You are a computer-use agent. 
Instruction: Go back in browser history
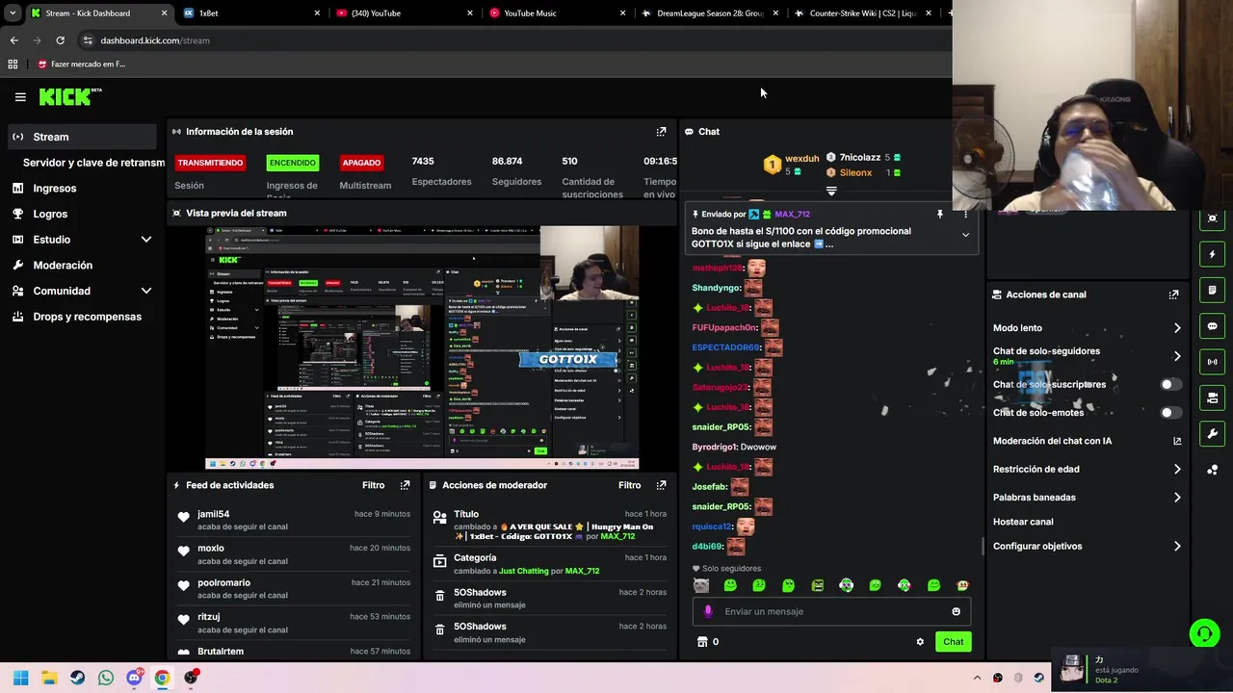(x=13, y=40)
